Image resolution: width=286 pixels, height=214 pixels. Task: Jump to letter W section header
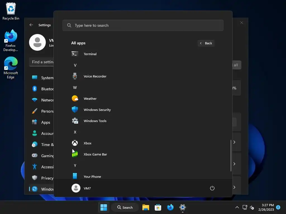(75, 87)
